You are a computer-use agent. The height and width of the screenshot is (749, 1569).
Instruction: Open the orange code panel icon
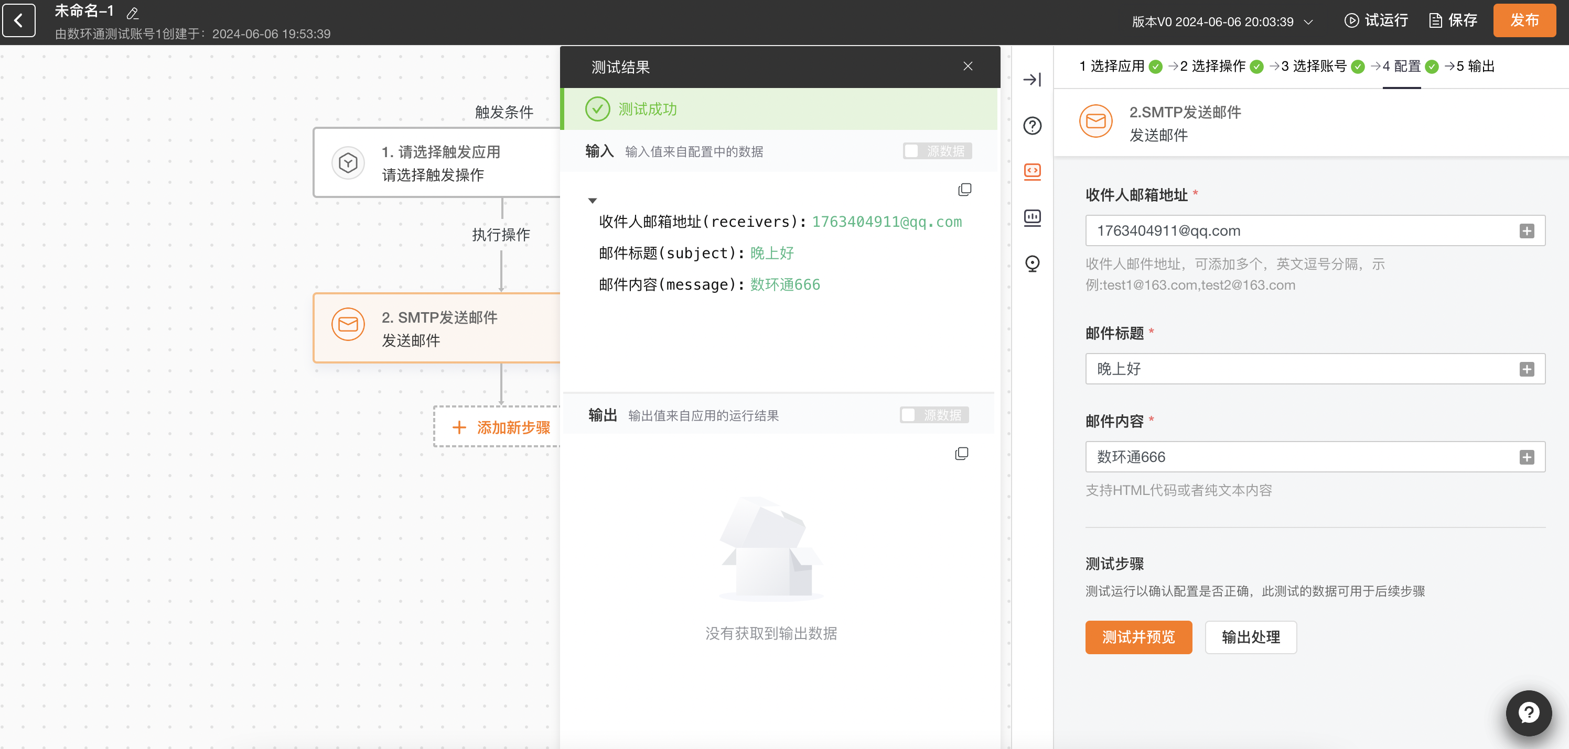[x=1032, y=172]
